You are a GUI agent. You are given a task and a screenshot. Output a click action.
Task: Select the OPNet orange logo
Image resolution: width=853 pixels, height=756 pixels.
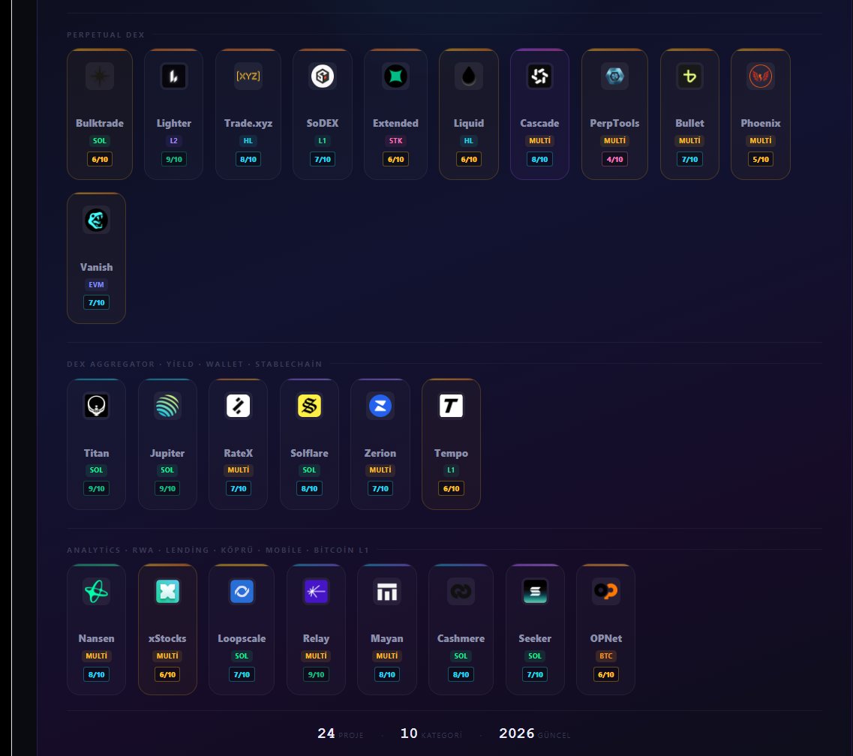pyautogui.click(x=605, y=591)
